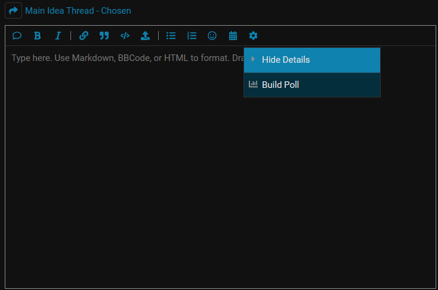Image resolution: width=438 pixels, height=290 pixels.
Task: Select Hide Details from the options menu
Action: tap(286, 60)
